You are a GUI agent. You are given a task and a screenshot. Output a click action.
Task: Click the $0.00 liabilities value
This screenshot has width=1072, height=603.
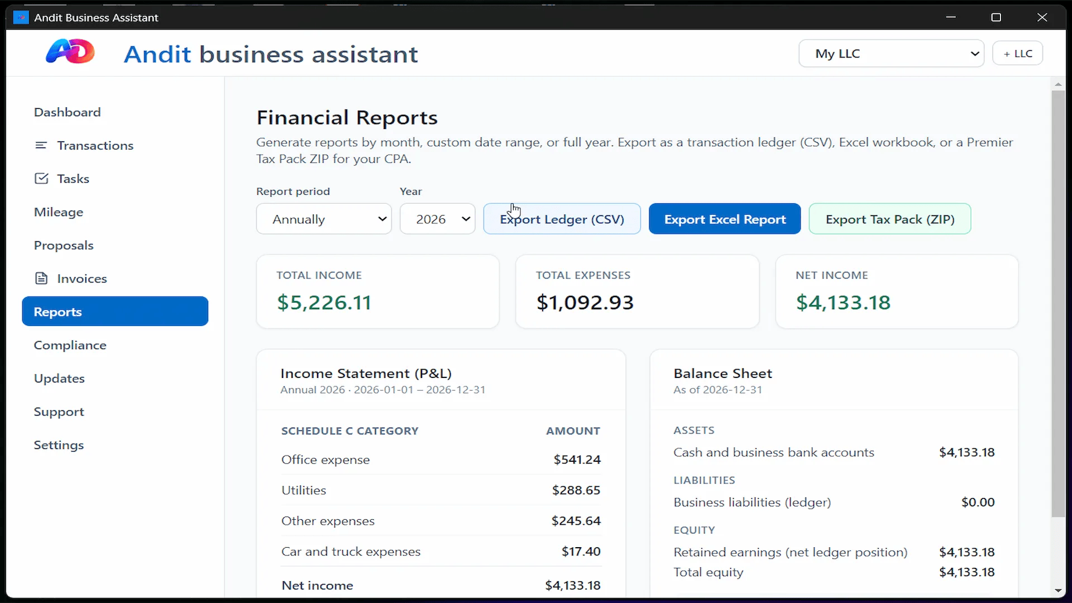click(978, 502)
